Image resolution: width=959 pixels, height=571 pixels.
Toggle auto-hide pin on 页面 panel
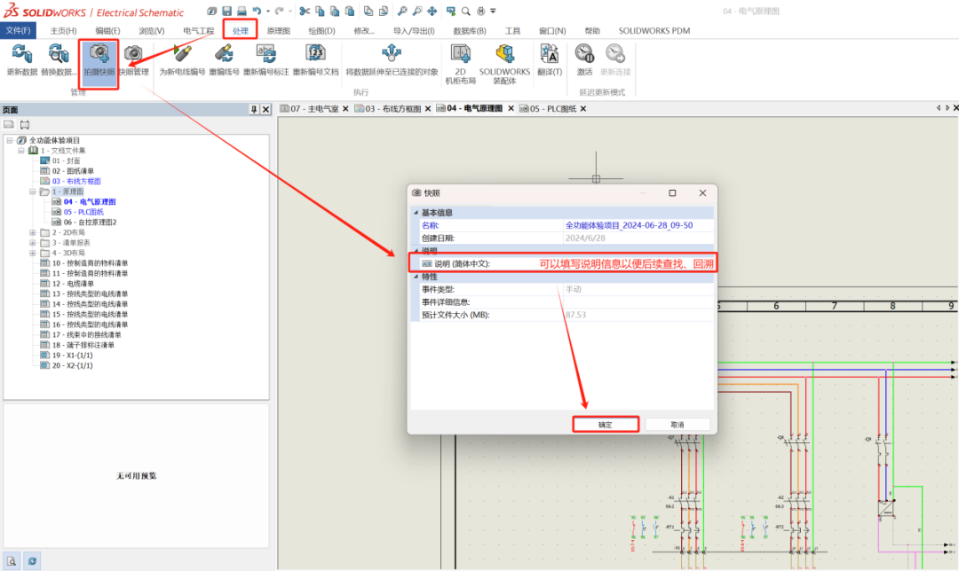coord(254,109)
